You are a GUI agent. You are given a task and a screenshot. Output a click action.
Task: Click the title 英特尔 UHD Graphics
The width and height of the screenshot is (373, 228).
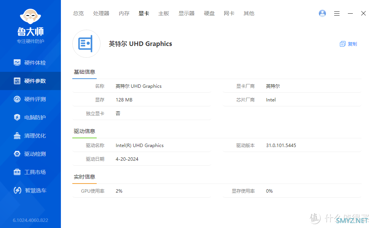pos(140,44)
